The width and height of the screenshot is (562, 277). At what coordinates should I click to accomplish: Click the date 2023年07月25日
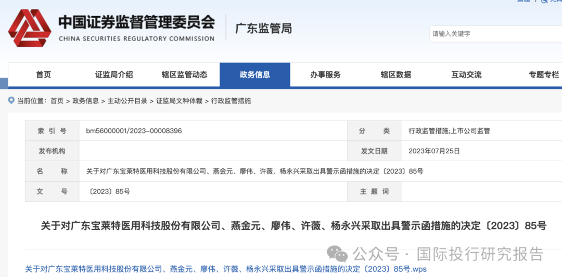tap(434, 151)
